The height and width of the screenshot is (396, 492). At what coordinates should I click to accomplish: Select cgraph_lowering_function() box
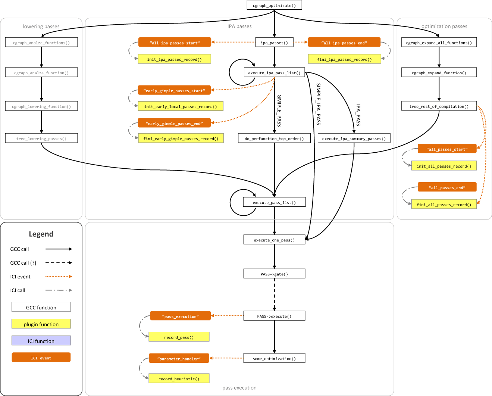(x=41, y=106)
